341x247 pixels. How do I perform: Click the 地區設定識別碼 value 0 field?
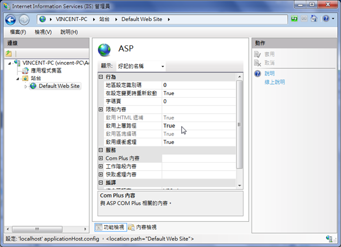(x=199, y=85)
